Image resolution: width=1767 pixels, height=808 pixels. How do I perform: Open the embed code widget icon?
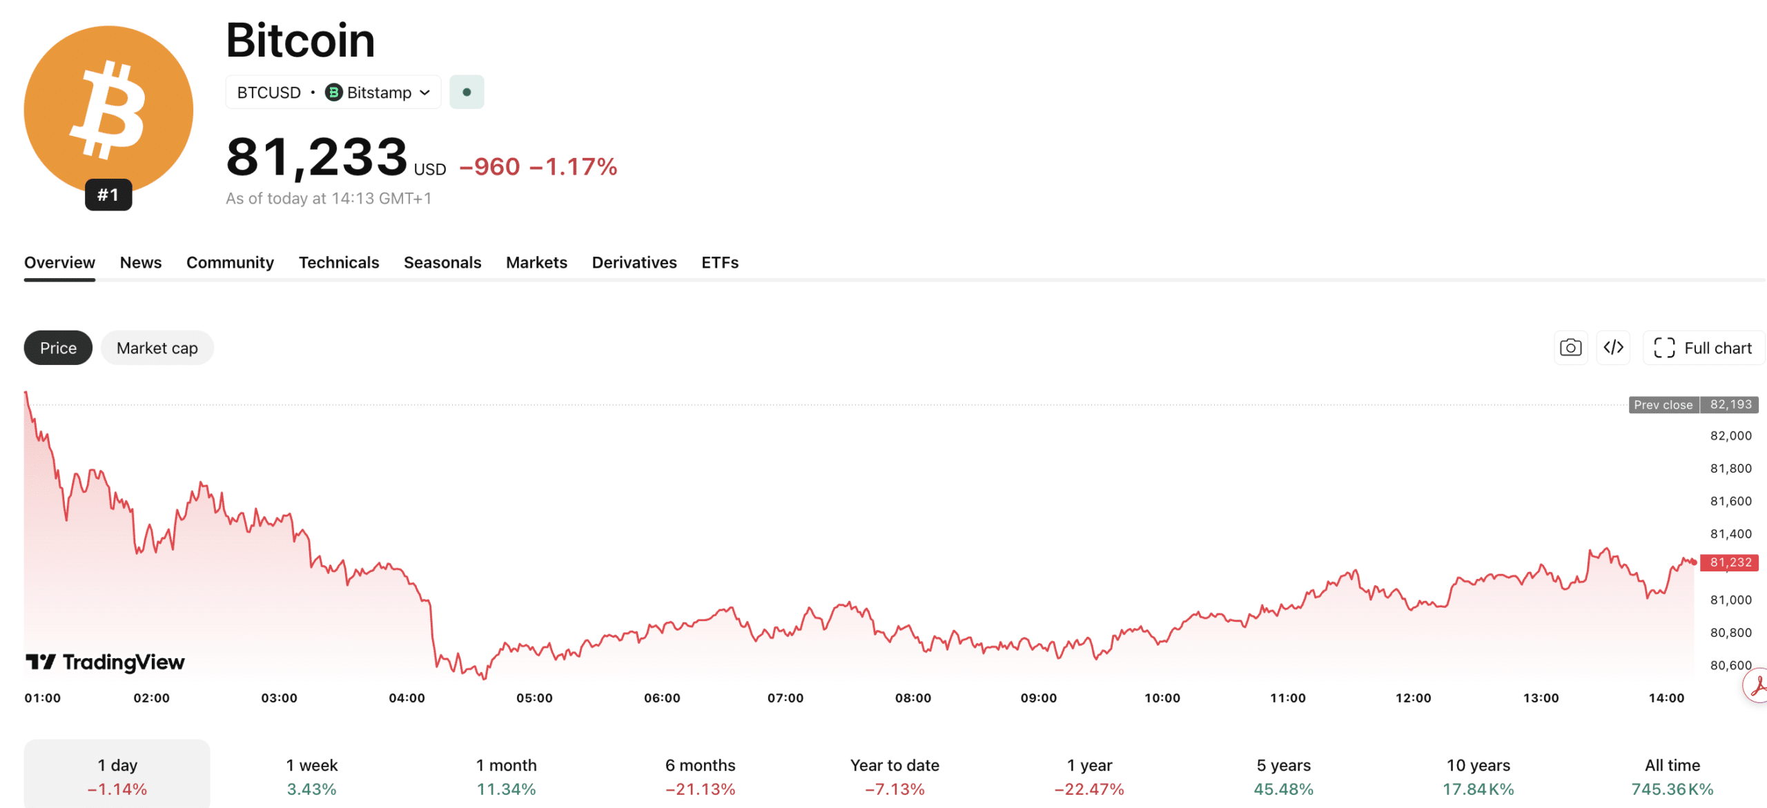click(x=1613, y=348)
